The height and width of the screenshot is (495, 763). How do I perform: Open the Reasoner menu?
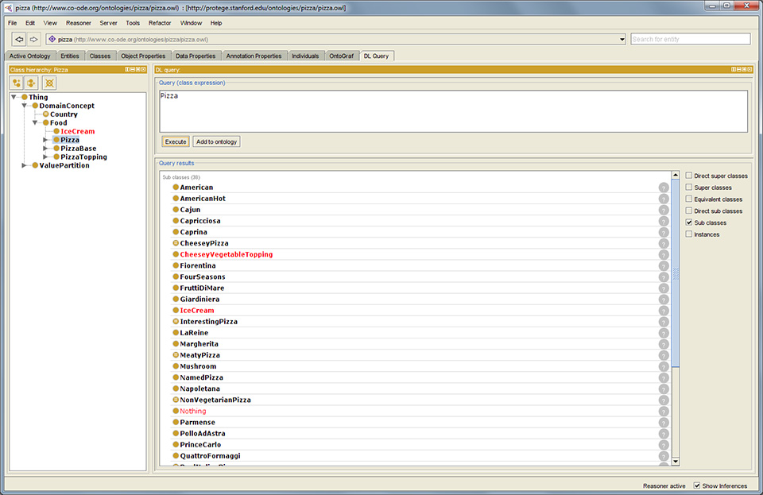[79, 23]
